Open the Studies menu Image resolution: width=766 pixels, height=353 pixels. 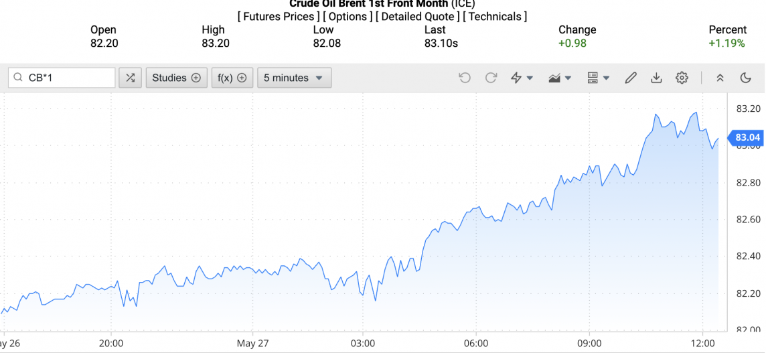(x=176, y=78)
